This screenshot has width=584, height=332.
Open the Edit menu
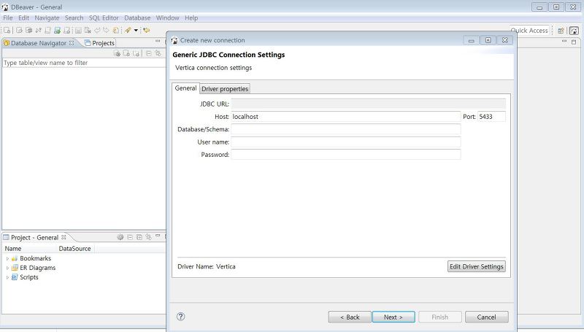[x=23, y=18]
